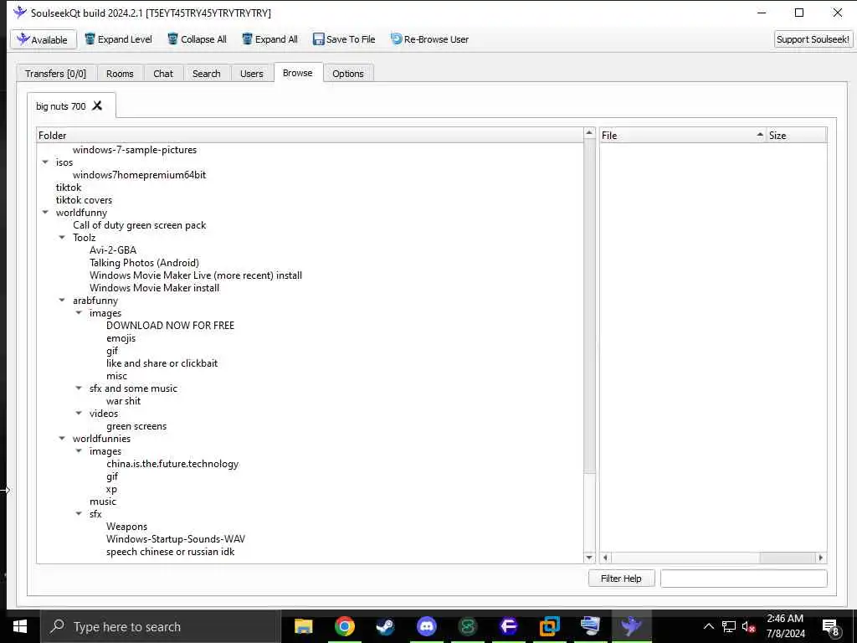Image resolution: width=857 pixels, height=643 pixels.
Task: Open the Chat tab
Action: coord(163,74)
